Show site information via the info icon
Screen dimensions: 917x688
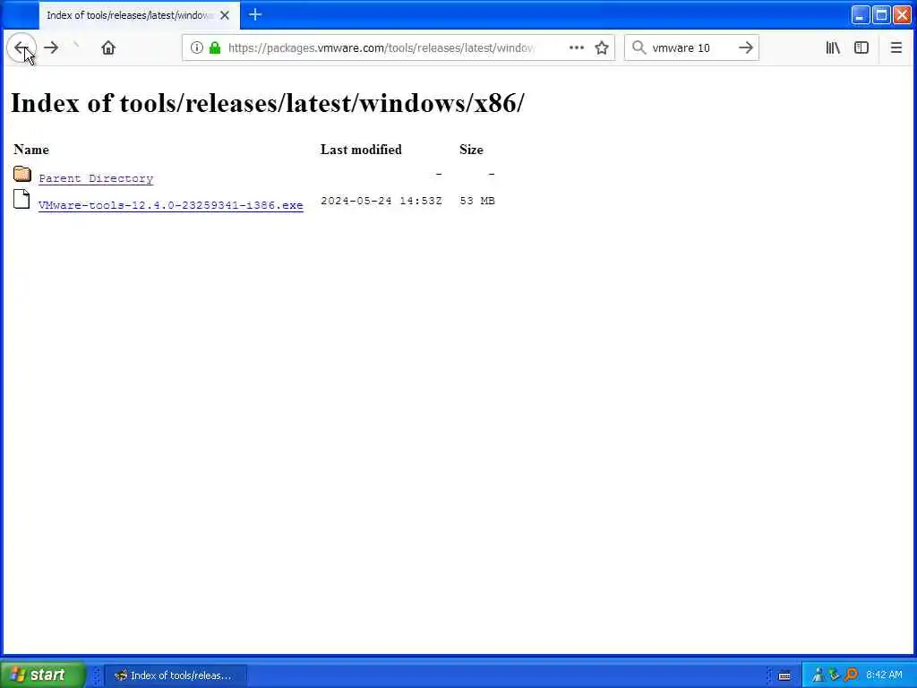[x=197, y=48]
